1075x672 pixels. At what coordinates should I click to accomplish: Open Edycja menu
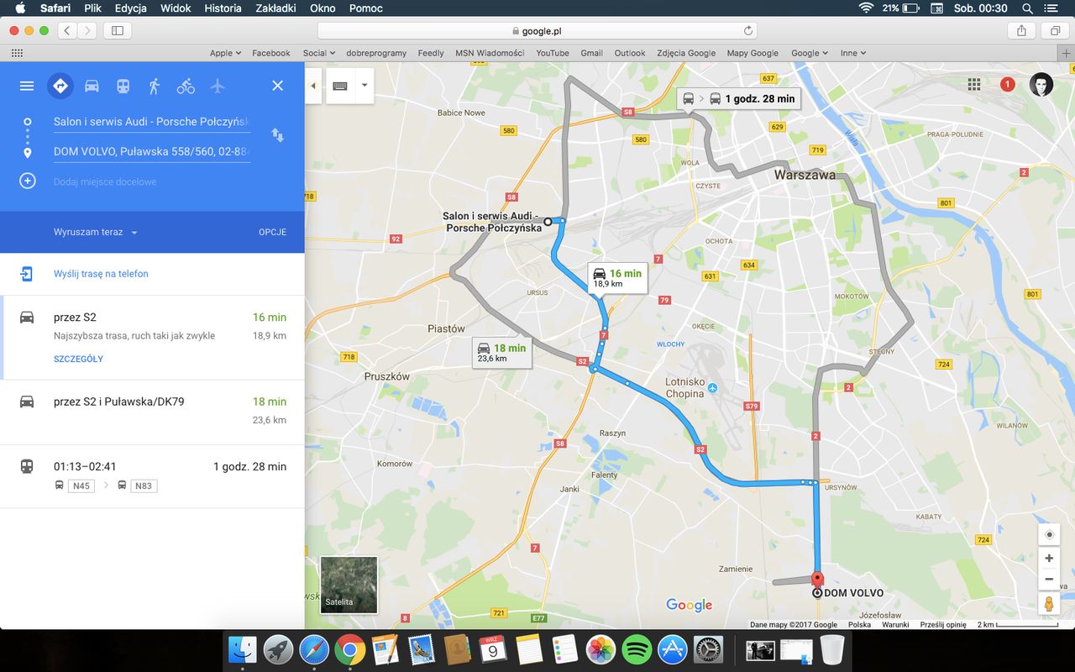coord(130,8)
